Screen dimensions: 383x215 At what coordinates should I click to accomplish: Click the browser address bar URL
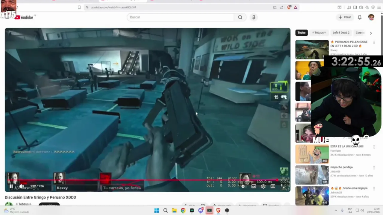click(x=113, y=7)
